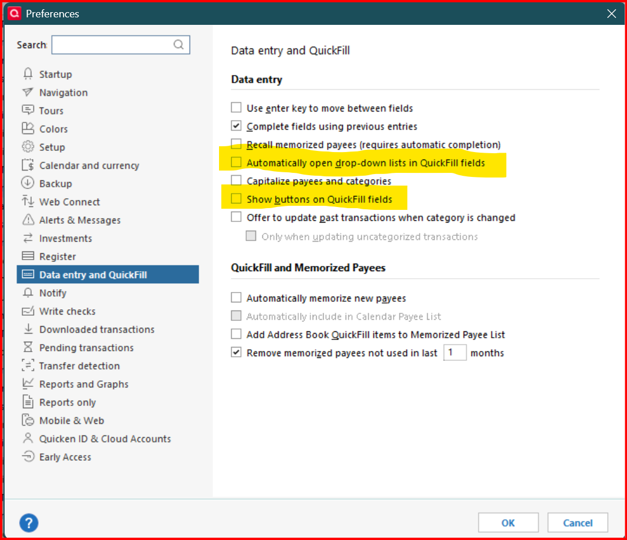Uncheck Complete fields using previous entries
This screenshot has height=540, width=627.
[236, 126]
